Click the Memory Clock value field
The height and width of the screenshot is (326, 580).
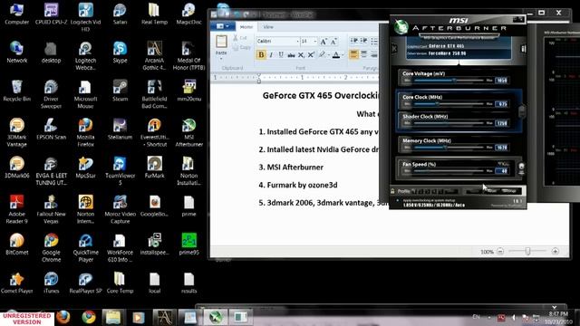(x=501, y=148)
